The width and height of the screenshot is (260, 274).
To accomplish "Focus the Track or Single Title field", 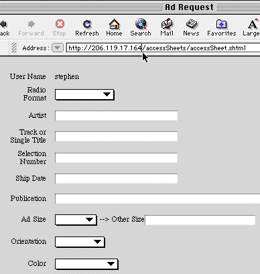I will (x=117, y=136).
